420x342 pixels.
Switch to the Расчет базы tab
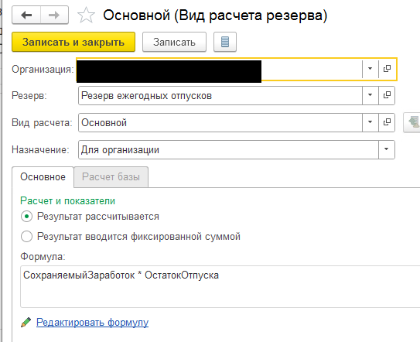(111, 177)
